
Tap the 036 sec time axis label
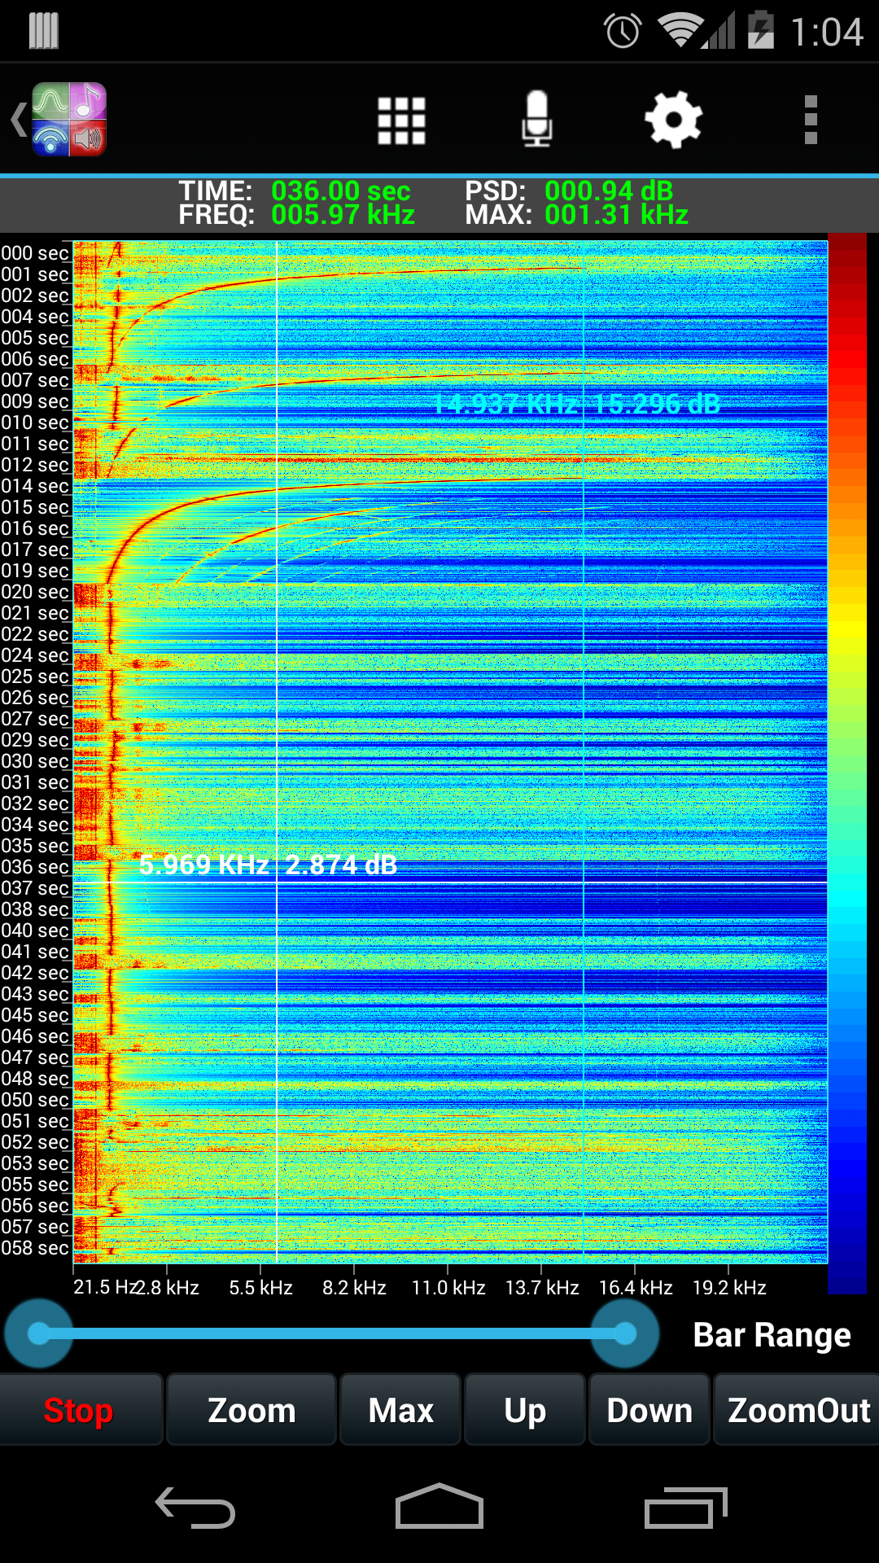(x=35, y=867)
